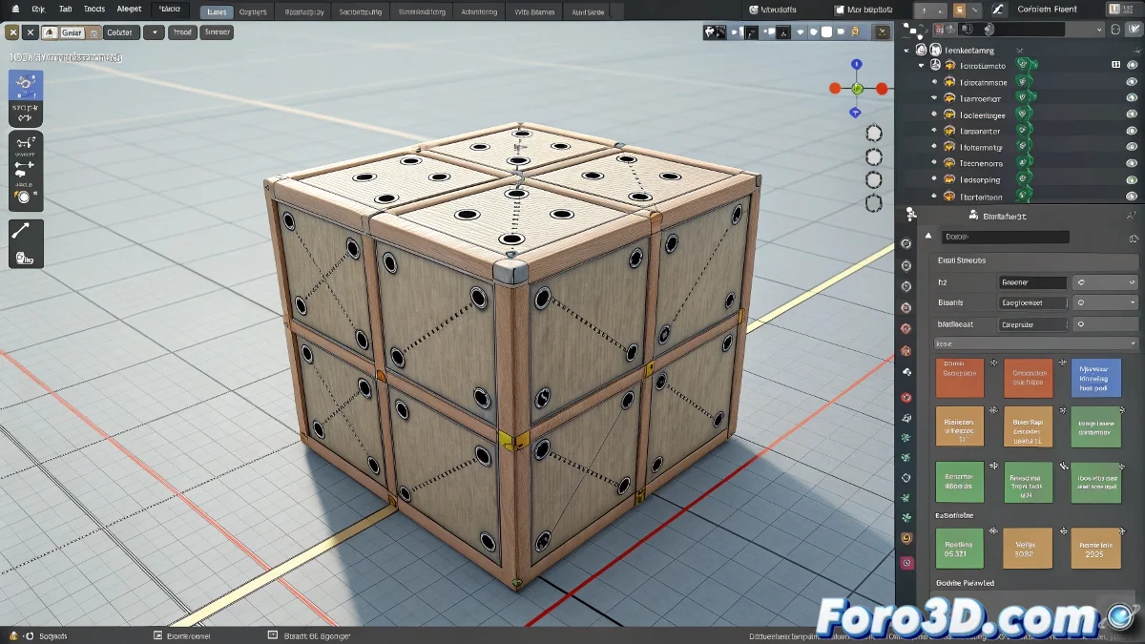1145x644 pixels.
Task: Click the Bneener input field
Action: point(1032,282)
